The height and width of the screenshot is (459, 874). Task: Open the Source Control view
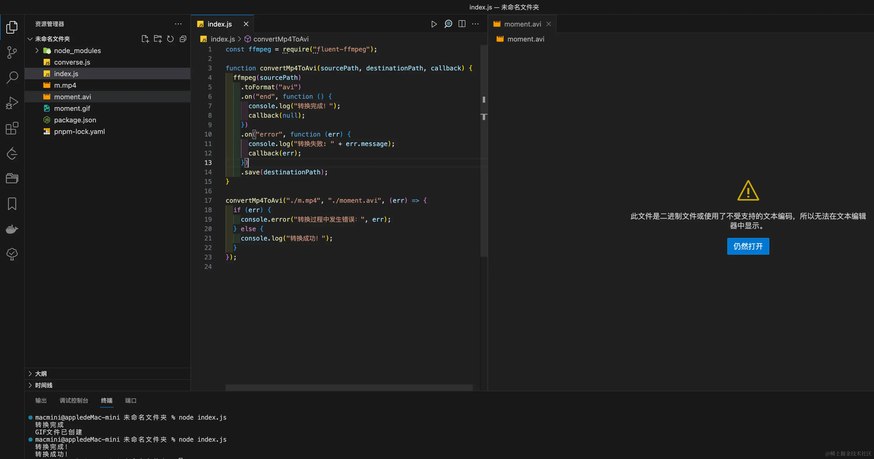pos(12,53)
